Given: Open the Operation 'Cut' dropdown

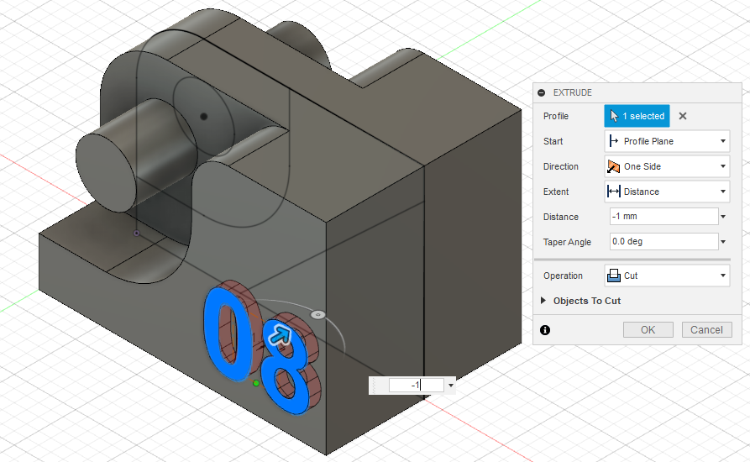Looking at the screenshot, I should (667, 276).
